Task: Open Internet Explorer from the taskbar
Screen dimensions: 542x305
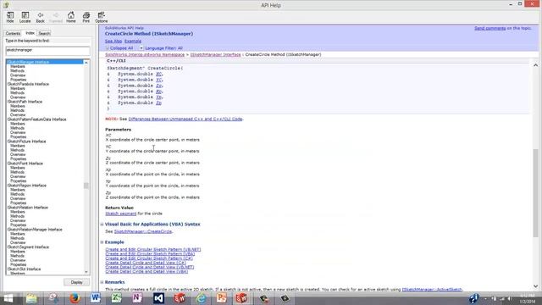Action: coord(201,298)
